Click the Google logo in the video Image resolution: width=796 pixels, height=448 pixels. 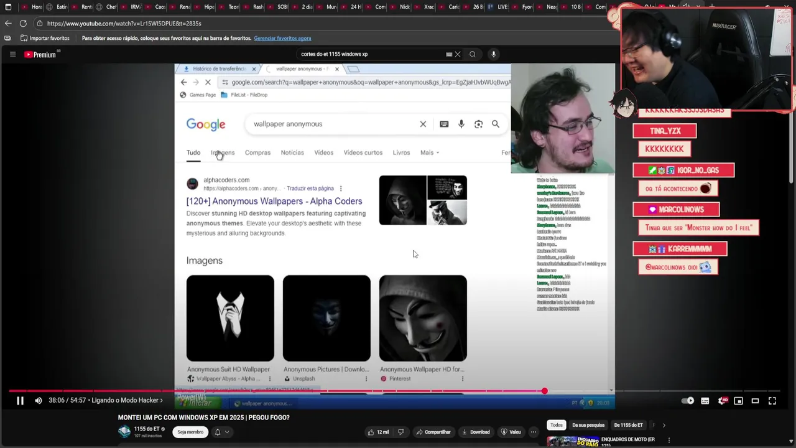206,124
